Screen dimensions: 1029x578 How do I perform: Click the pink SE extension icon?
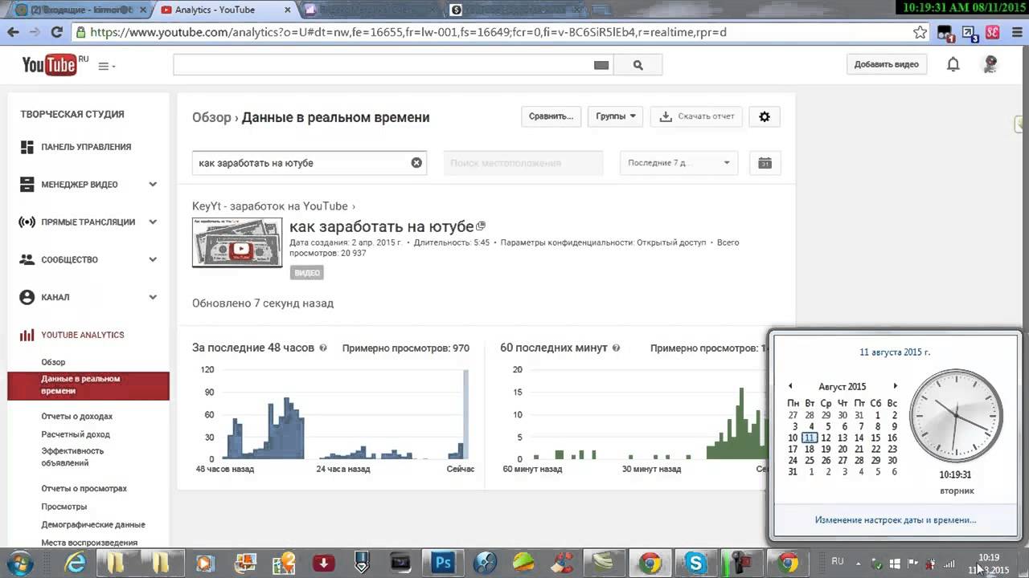tap(993, 33)
